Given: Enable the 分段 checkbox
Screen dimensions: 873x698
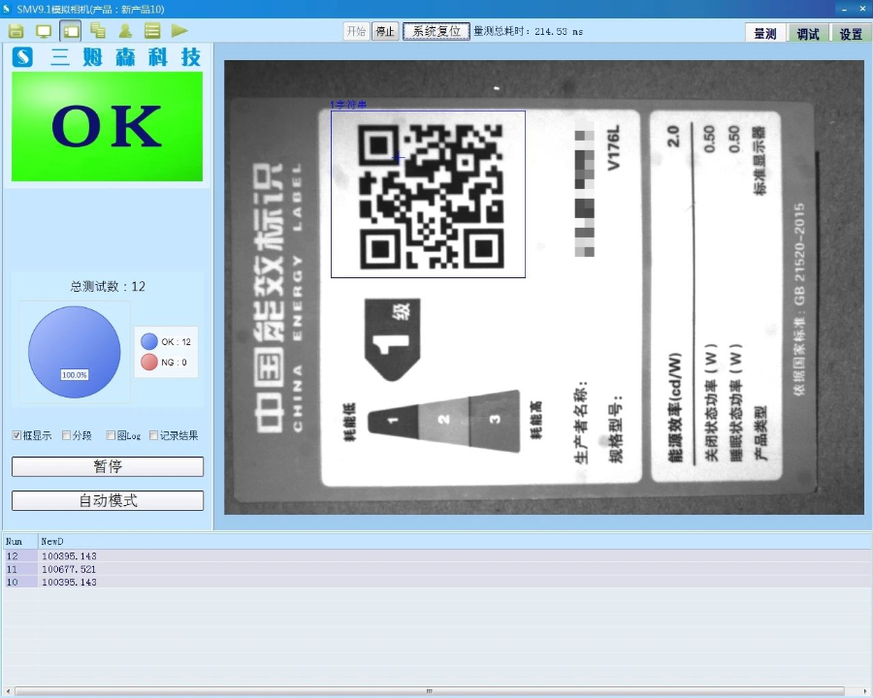Looking at the screenshot, I should point(66,435).
